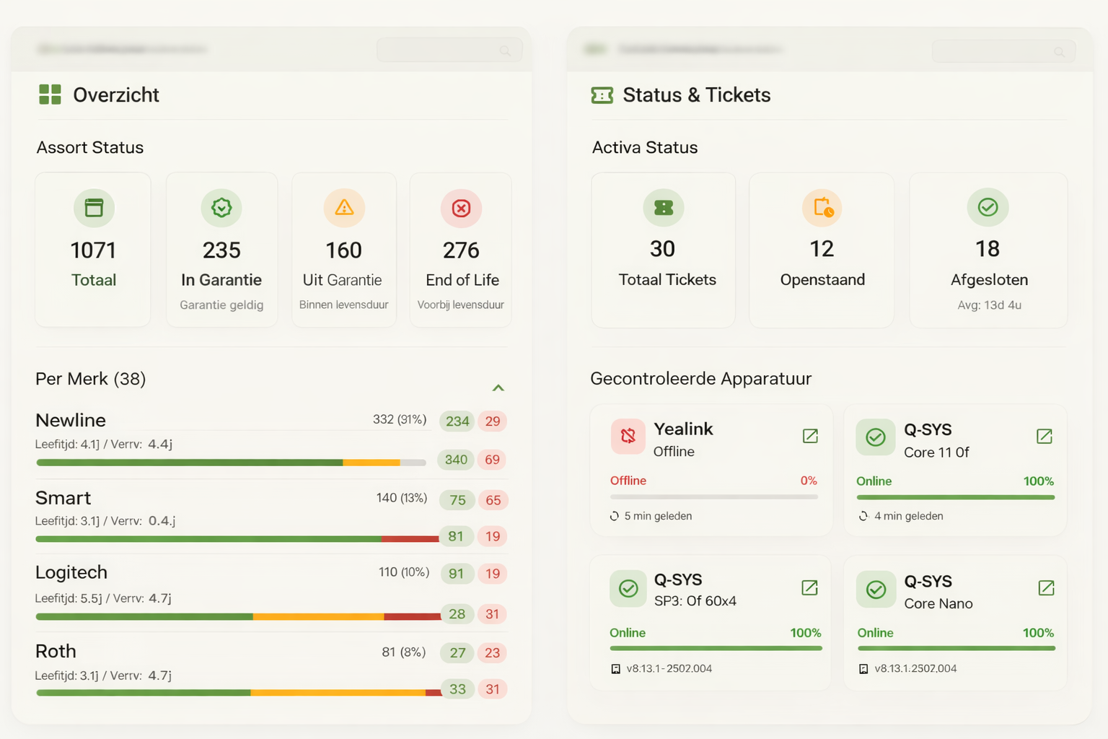1108x739 pixels.
Task: Click the Openstaand tickets clock icon
Action: coord(822,208)
